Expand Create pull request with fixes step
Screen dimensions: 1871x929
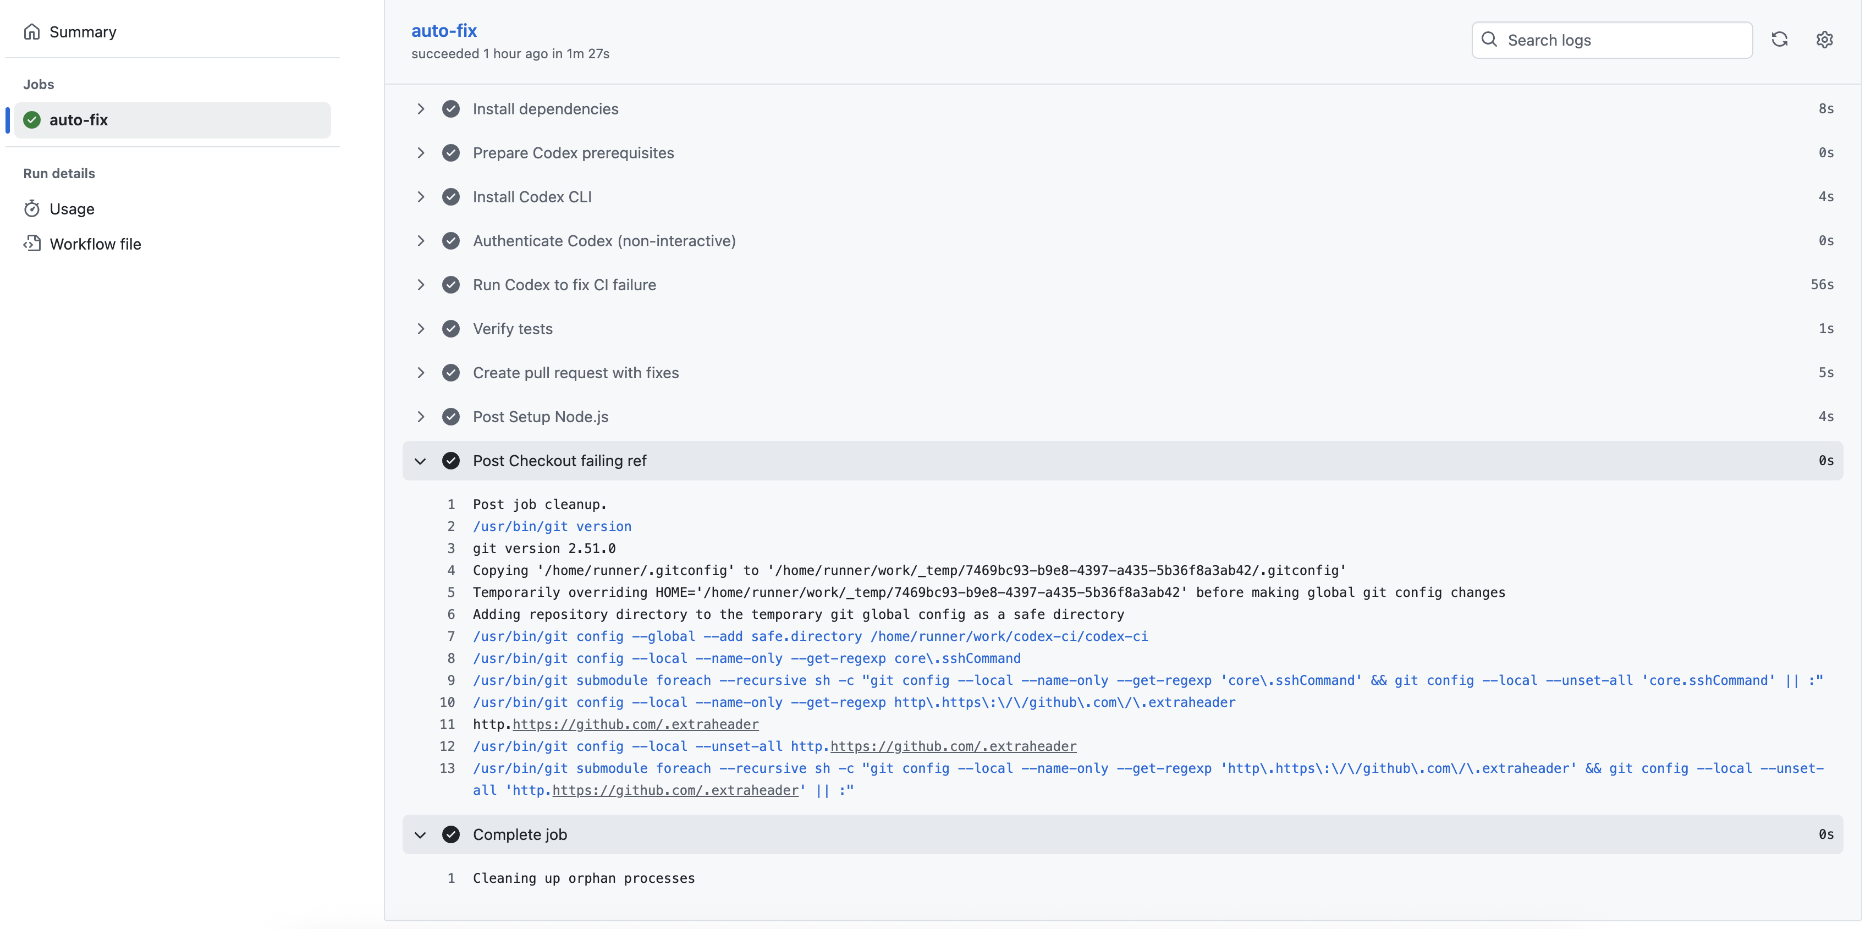(421, 373)
